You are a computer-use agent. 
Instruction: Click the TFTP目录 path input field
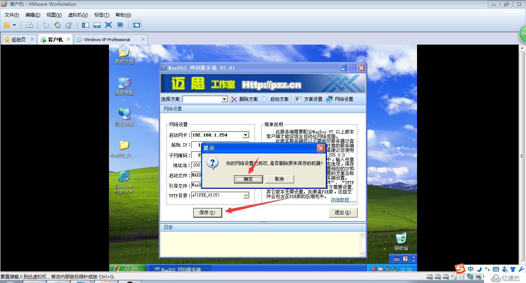pos(217,195)
